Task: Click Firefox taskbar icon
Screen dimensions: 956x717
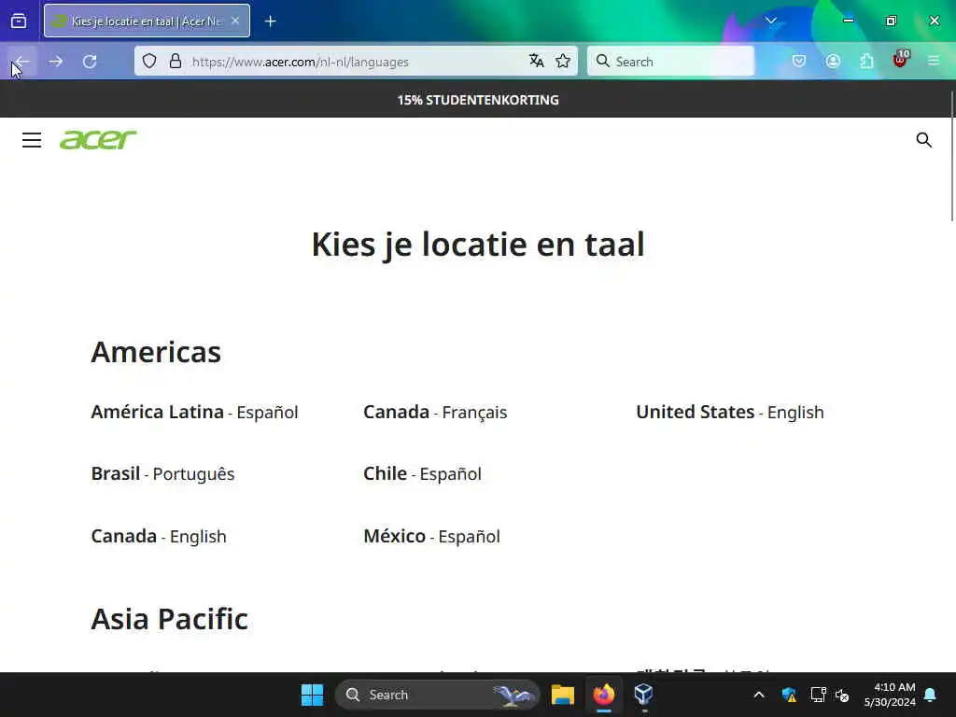Action: [x=604, y=695]
